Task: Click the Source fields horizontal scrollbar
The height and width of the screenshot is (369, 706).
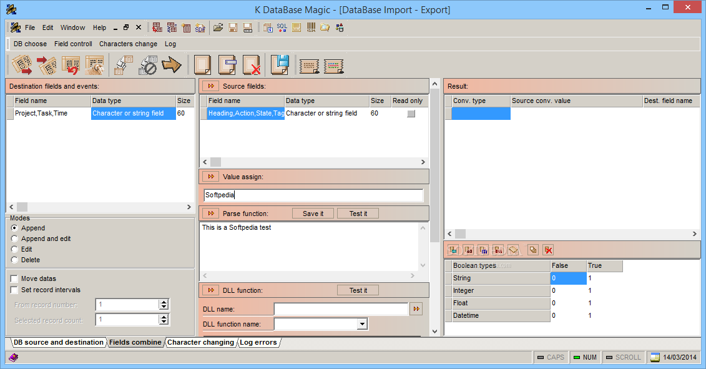Action: 313,162
